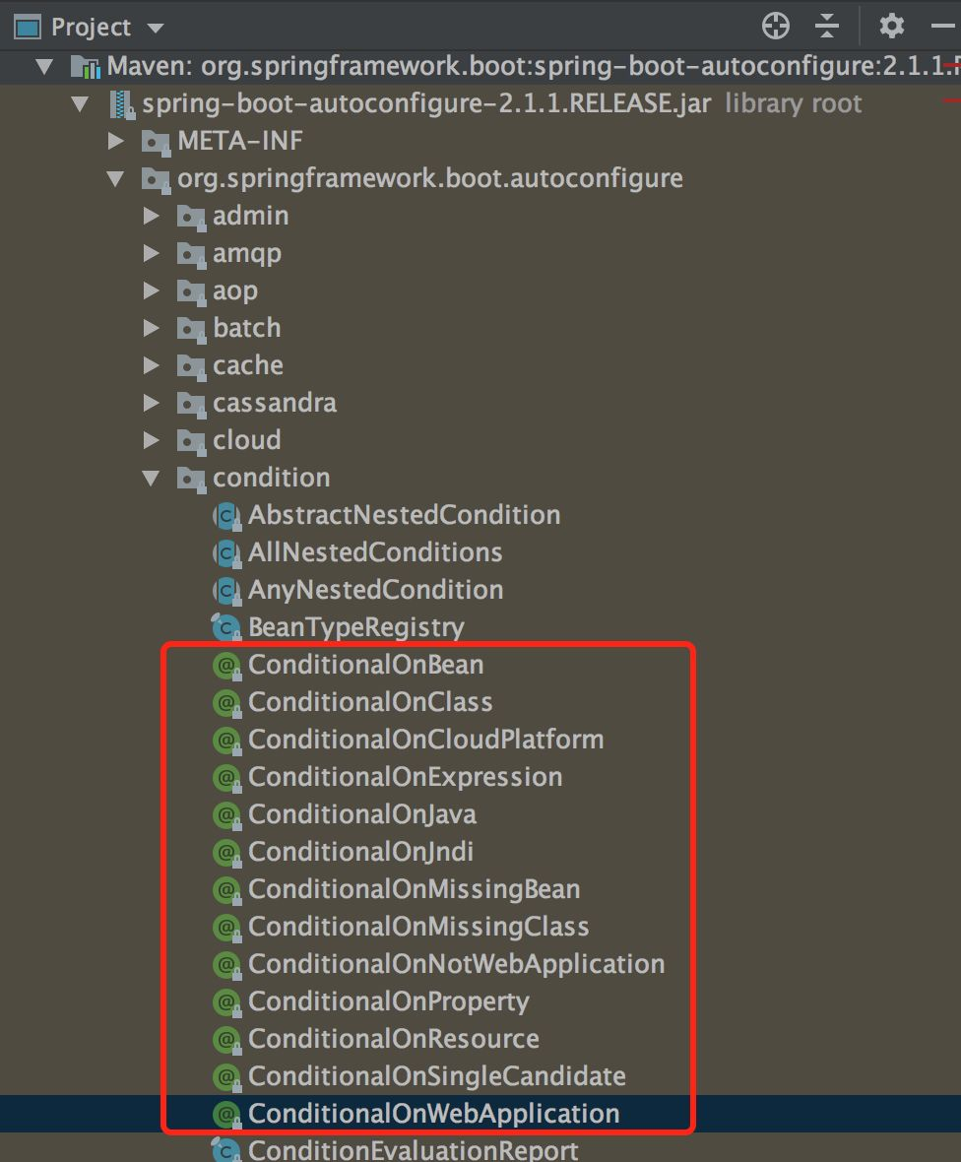This screenshot has width=961, height=1162.
Task: Expand the batch package
Action: 152,328
